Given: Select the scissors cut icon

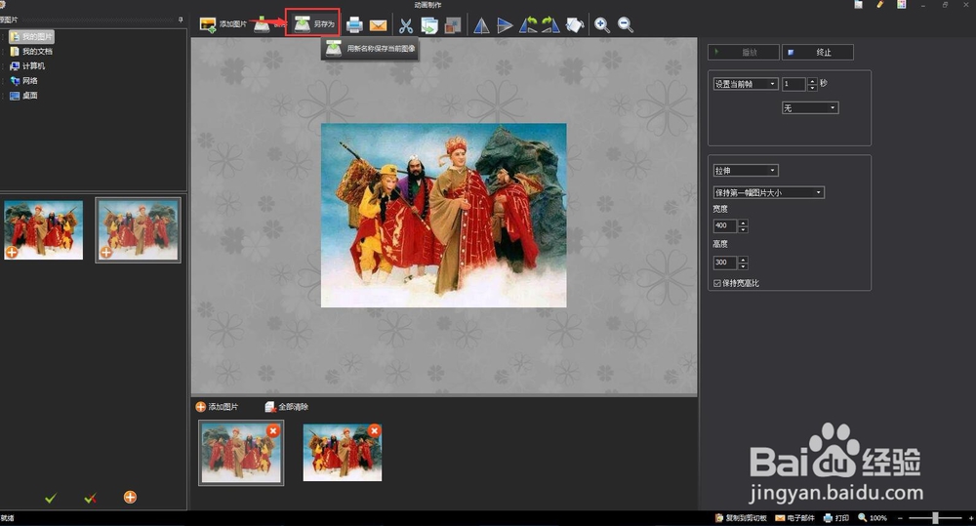Looking at the screenshot, I should 406,25.
